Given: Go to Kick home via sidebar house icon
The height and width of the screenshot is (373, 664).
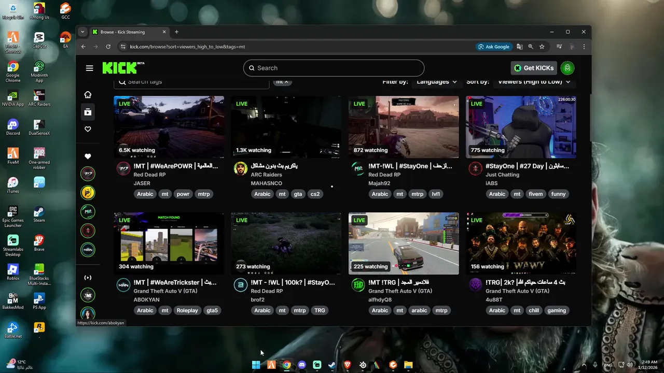Looking at the screenshot, I should tap(88, 95).
